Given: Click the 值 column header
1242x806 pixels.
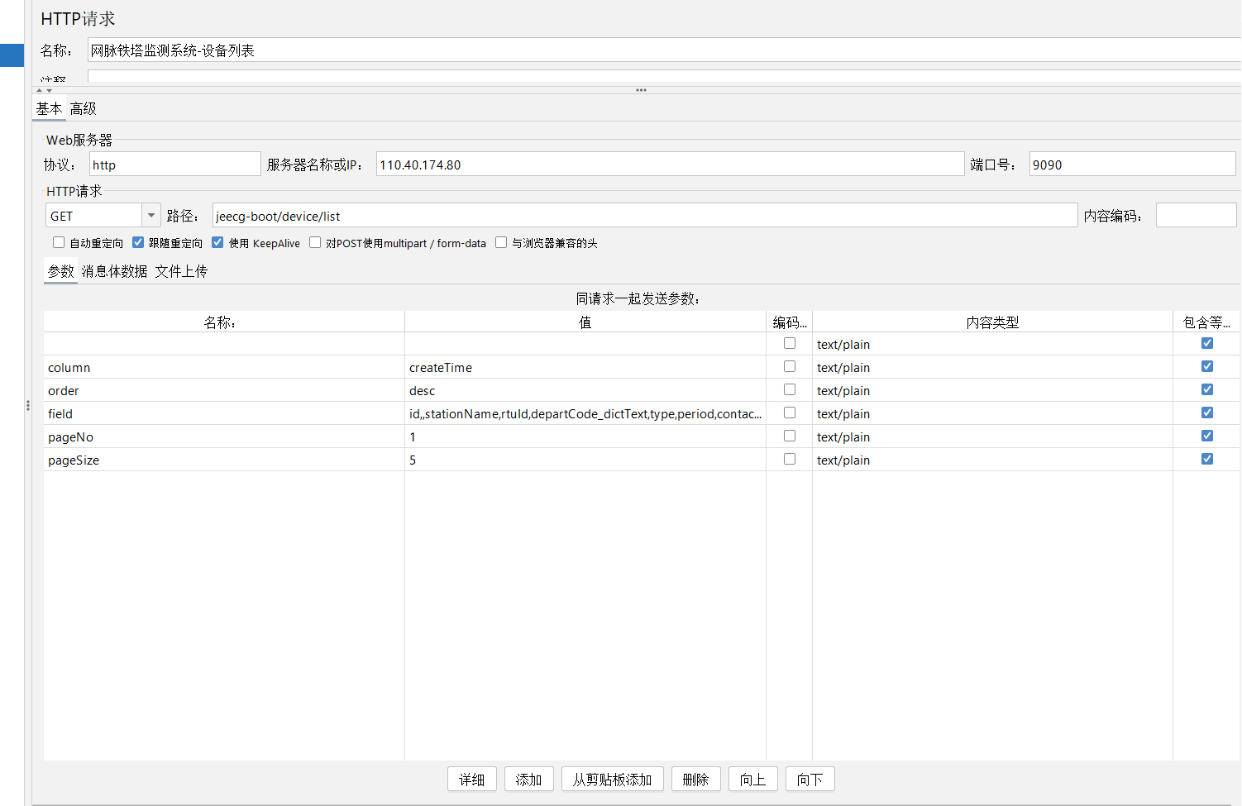Looking at the screenshot, I should tap(585, 322).
